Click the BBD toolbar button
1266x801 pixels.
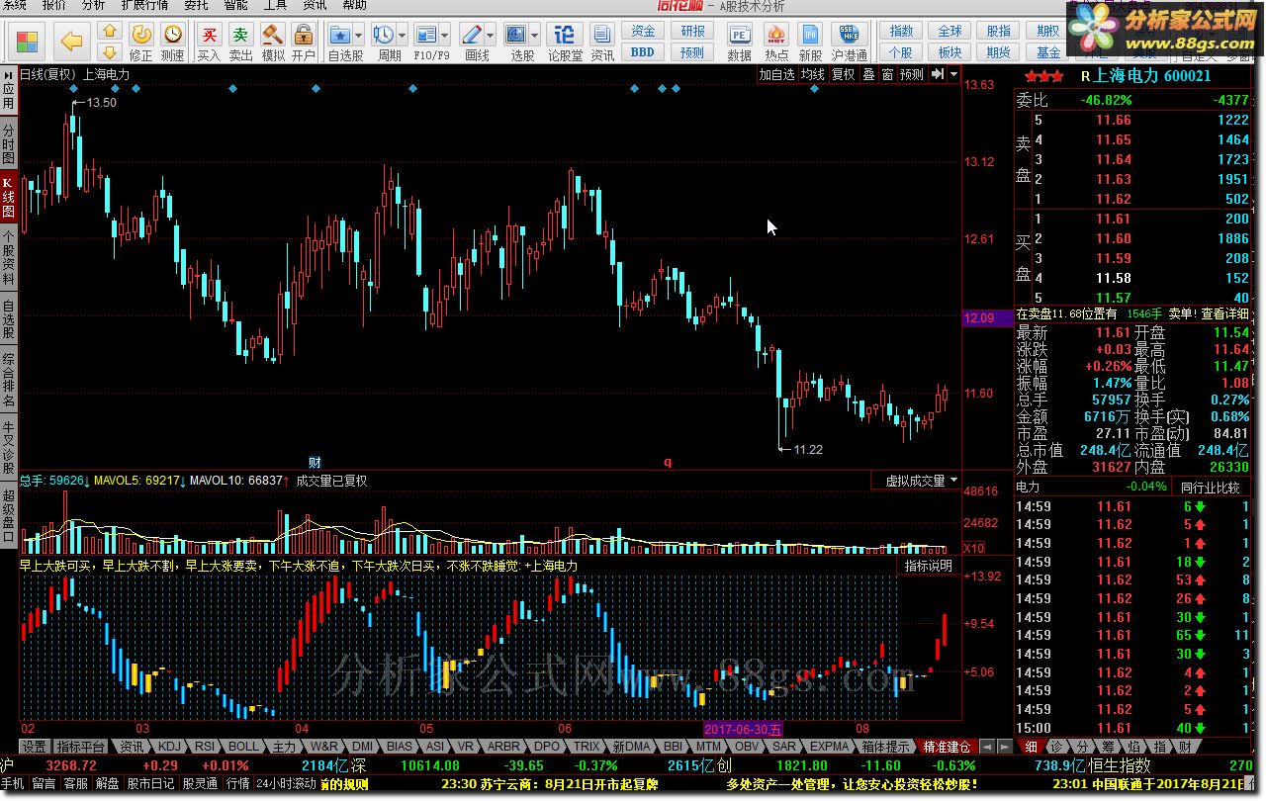[643, 52]
